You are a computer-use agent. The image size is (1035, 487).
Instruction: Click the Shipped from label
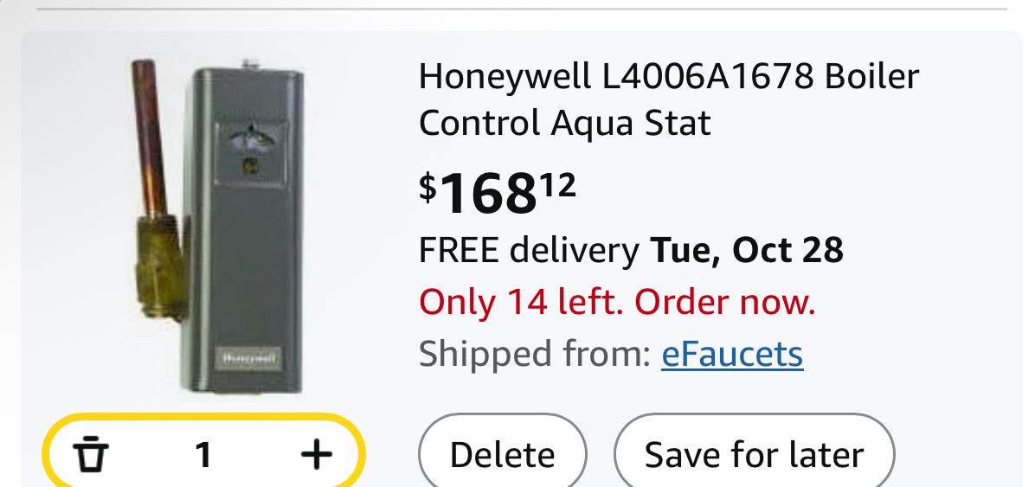(534, 354)
